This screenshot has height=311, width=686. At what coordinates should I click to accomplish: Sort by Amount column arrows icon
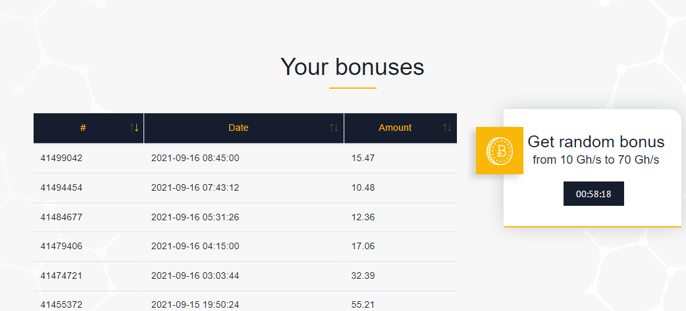click(447, 128)
